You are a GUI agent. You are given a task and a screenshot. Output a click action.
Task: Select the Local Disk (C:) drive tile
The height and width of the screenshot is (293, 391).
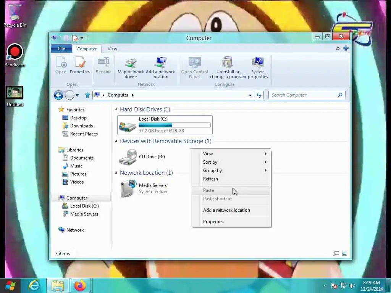[x=165, y=125]
